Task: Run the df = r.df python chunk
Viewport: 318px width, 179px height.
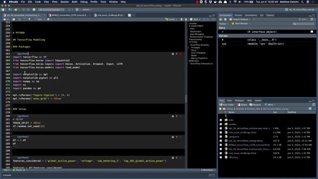Action: tap(181, 137)
